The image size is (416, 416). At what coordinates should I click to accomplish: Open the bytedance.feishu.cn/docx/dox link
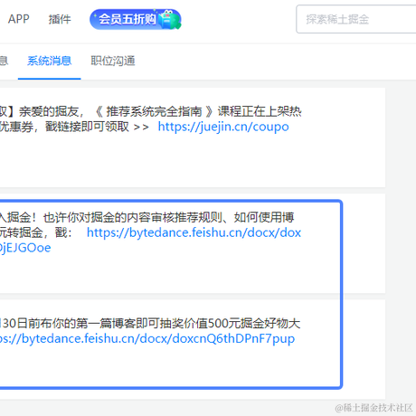(194, 232)
